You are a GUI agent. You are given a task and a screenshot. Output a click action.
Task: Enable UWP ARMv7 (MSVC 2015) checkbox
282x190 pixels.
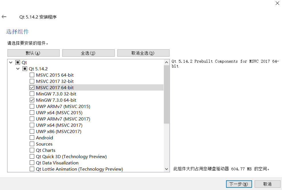32,106
